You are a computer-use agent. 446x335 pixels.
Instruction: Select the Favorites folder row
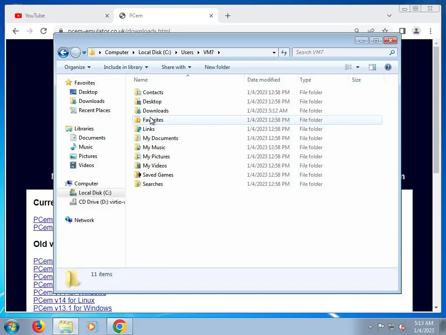click(x=257, y=120)
